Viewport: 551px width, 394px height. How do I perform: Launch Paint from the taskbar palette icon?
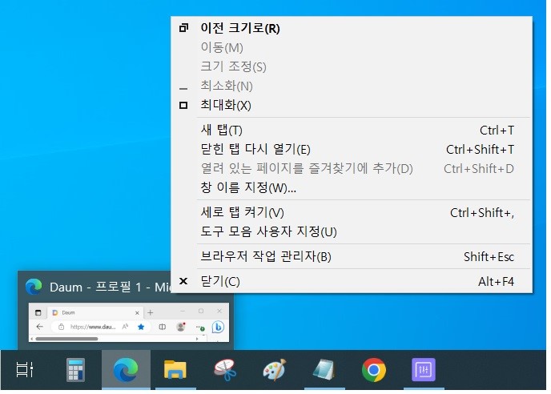[x=275, y=370]
